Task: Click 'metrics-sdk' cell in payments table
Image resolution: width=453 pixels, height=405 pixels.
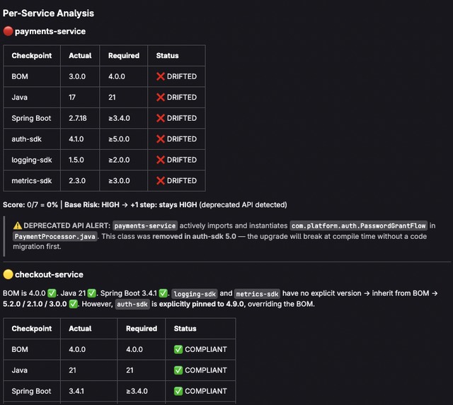Action: (x=32, y=181)
